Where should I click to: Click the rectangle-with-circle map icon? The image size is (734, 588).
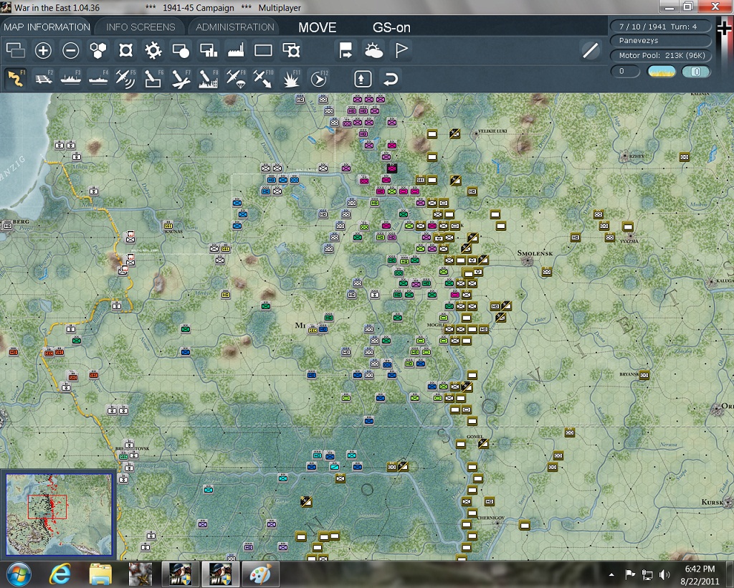click(181, 50)
